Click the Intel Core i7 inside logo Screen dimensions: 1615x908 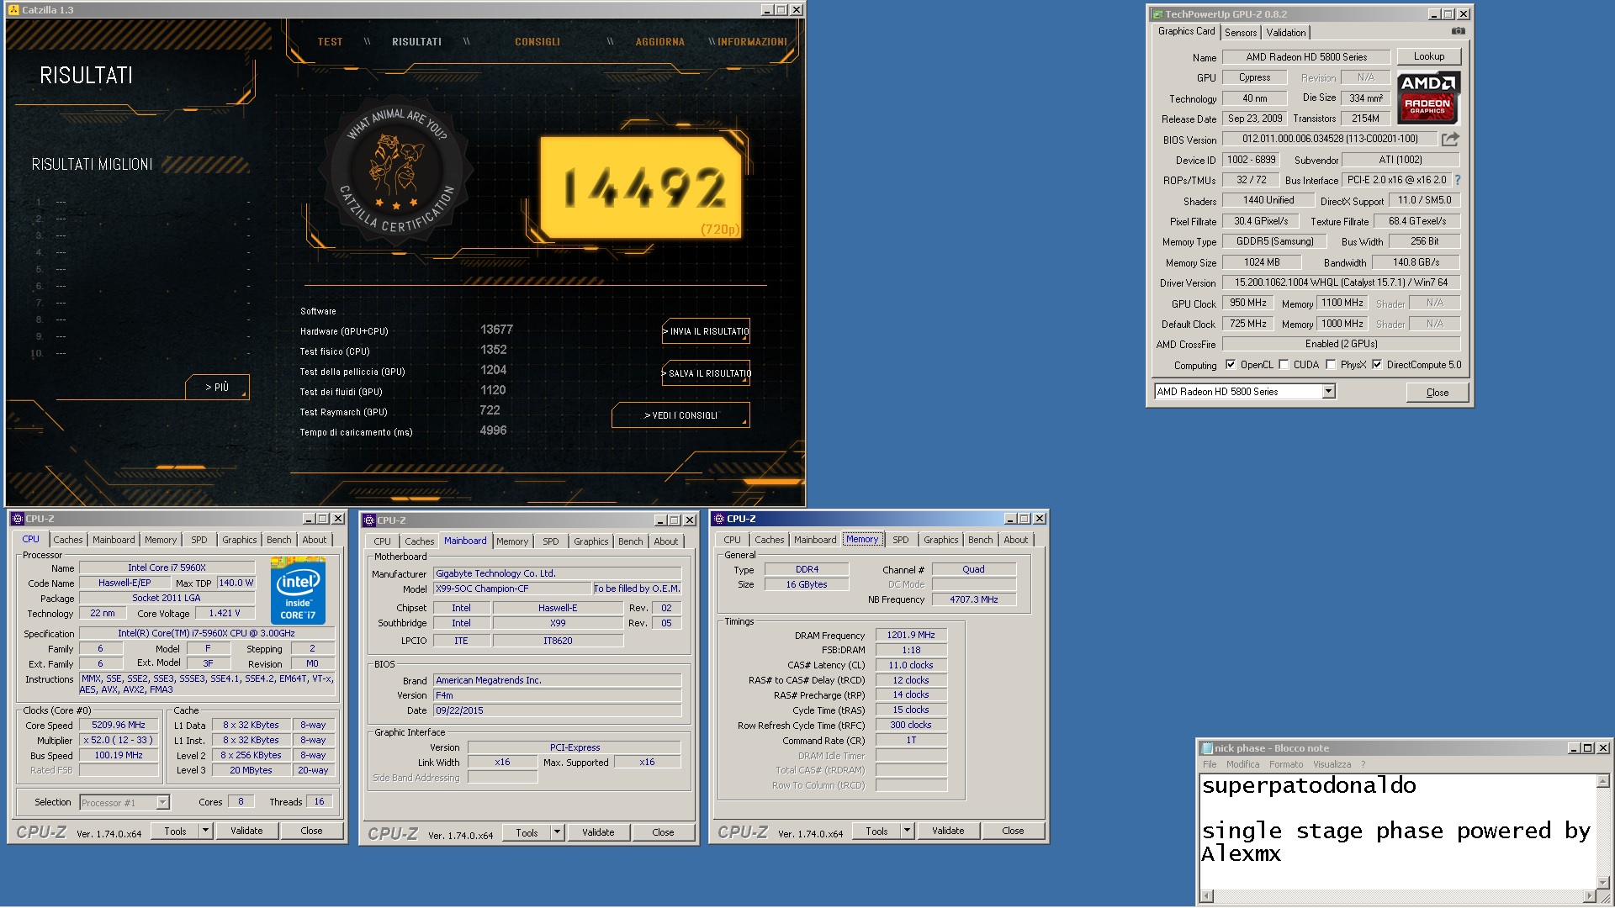298,591
